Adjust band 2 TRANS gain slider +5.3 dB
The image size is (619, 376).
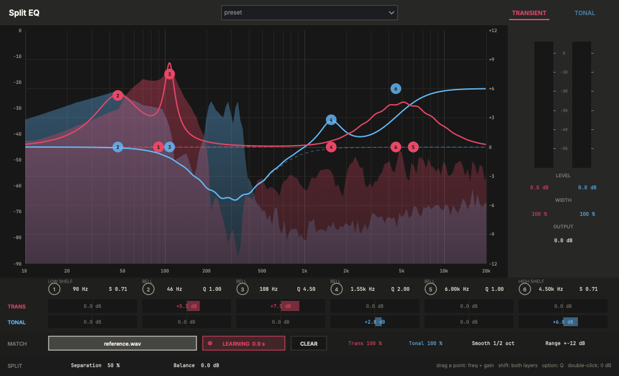coord(187,306)
